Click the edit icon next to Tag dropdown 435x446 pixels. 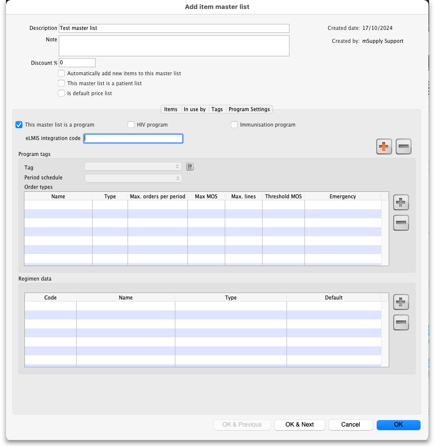point(190,167)
